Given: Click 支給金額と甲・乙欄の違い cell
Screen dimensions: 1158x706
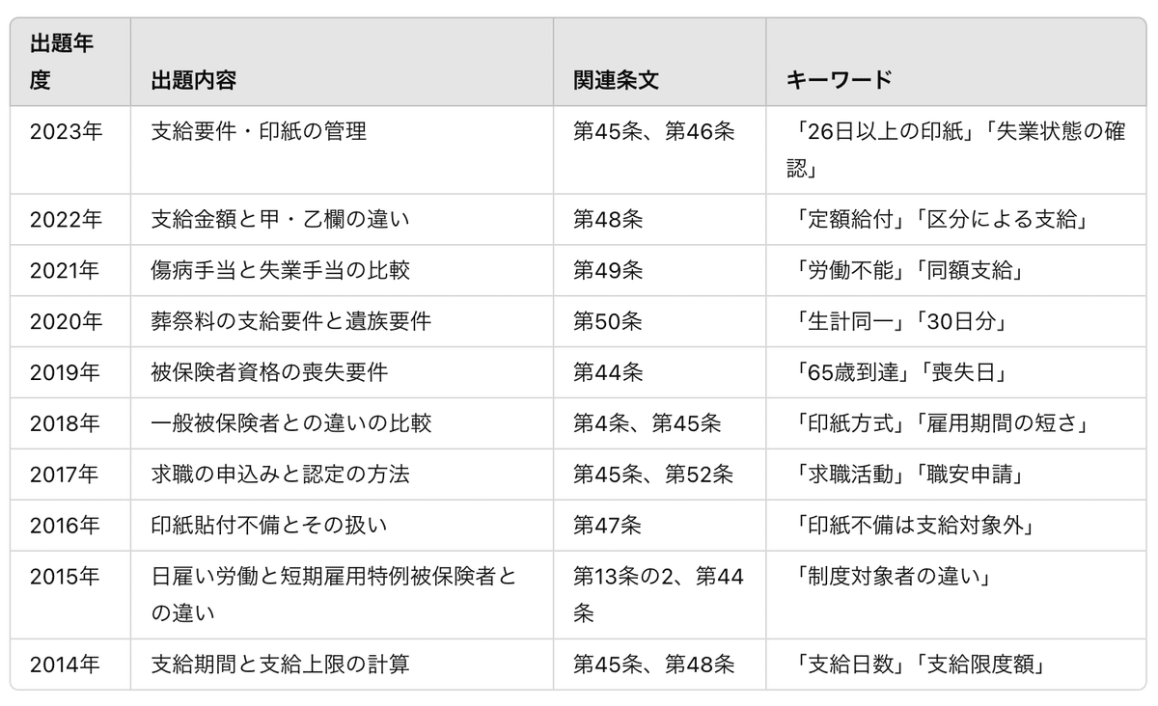Looking at the screenshot, I should (x=280, y=220).
